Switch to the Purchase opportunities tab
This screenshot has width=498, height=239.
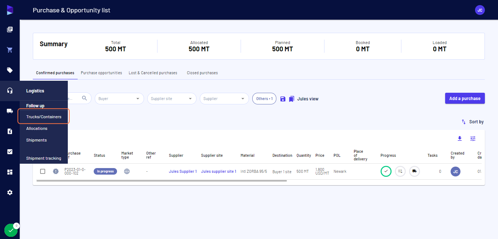coord(101,73)
